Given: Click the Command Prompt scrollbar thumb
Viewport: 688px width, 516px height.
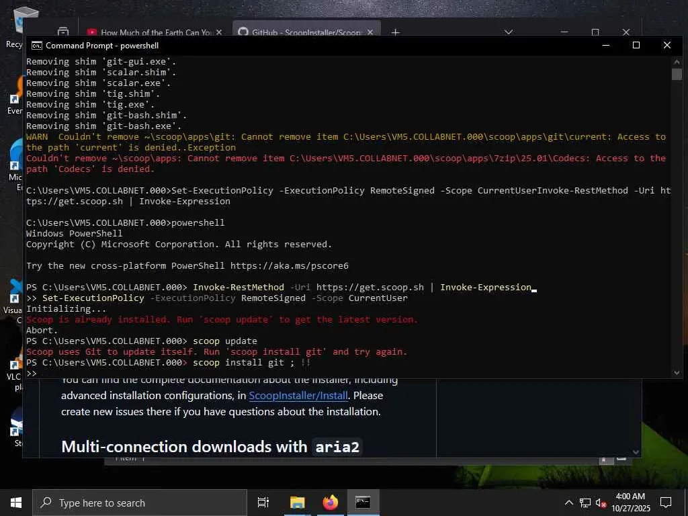Looking at the screenshot, I should [676, 74].
